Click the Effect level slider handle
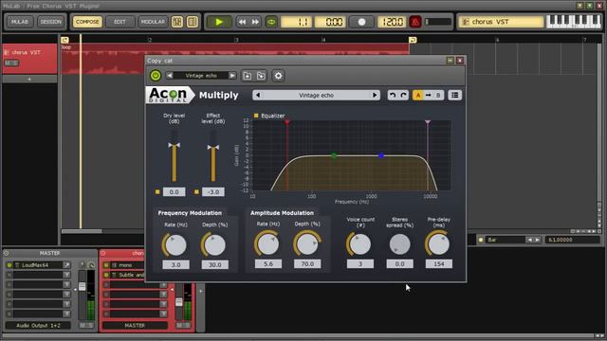 (212, 148)
